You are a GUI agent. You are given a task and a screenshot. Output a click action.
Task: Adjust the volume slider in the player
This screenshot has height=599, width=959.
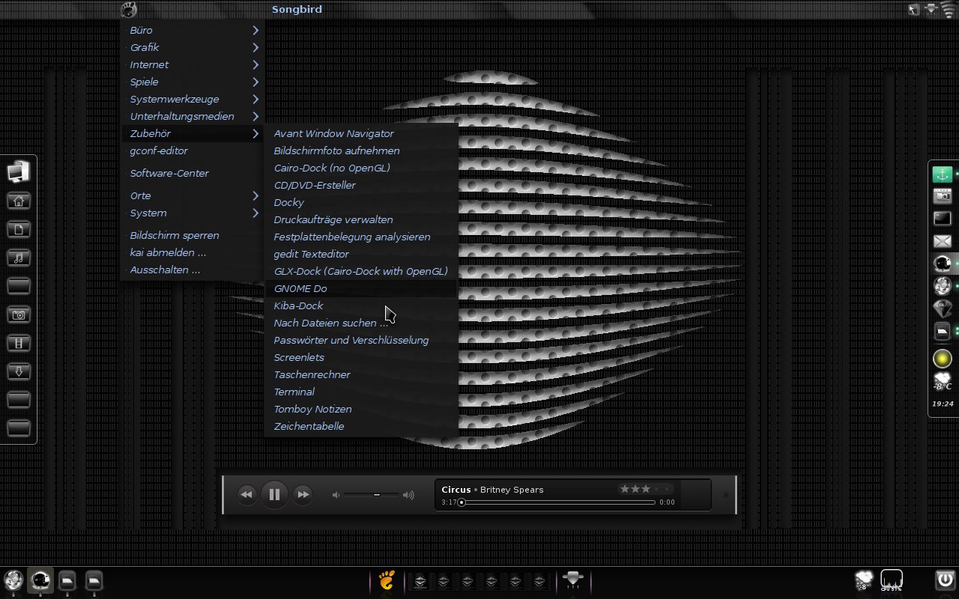coord(372,495)
